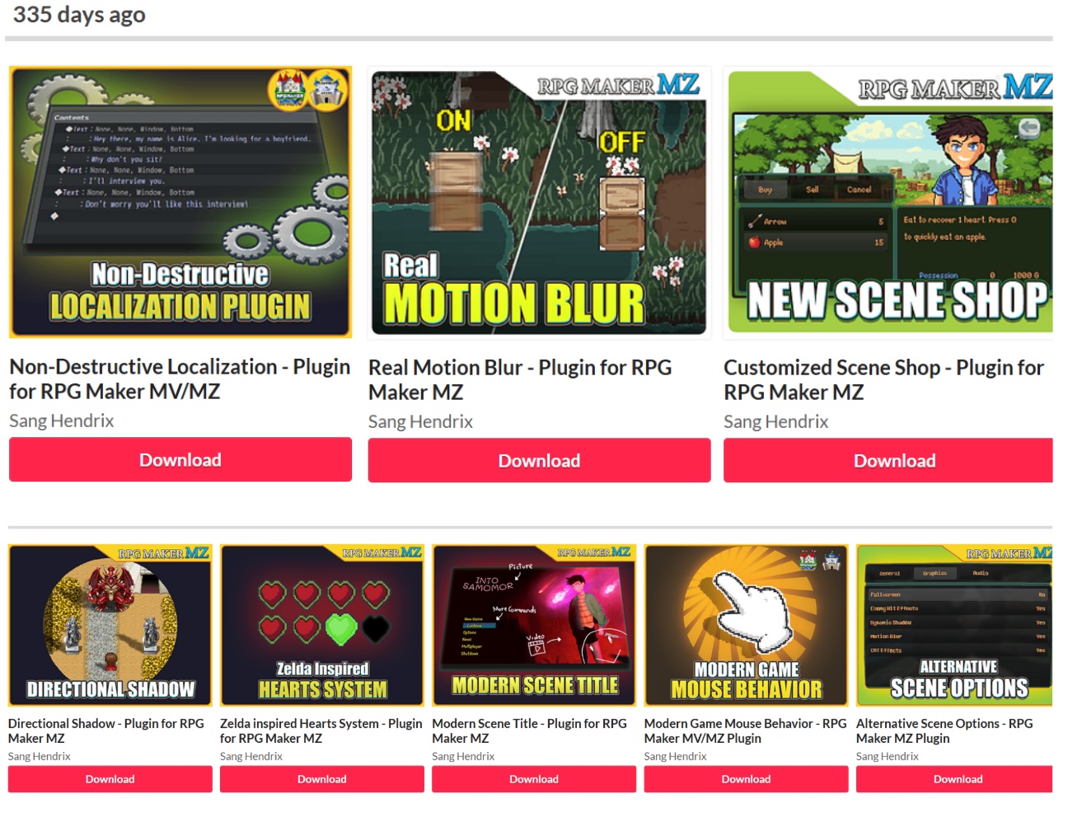Download the Zelda inspired Hearts System plugin

[x=322, y=779]
